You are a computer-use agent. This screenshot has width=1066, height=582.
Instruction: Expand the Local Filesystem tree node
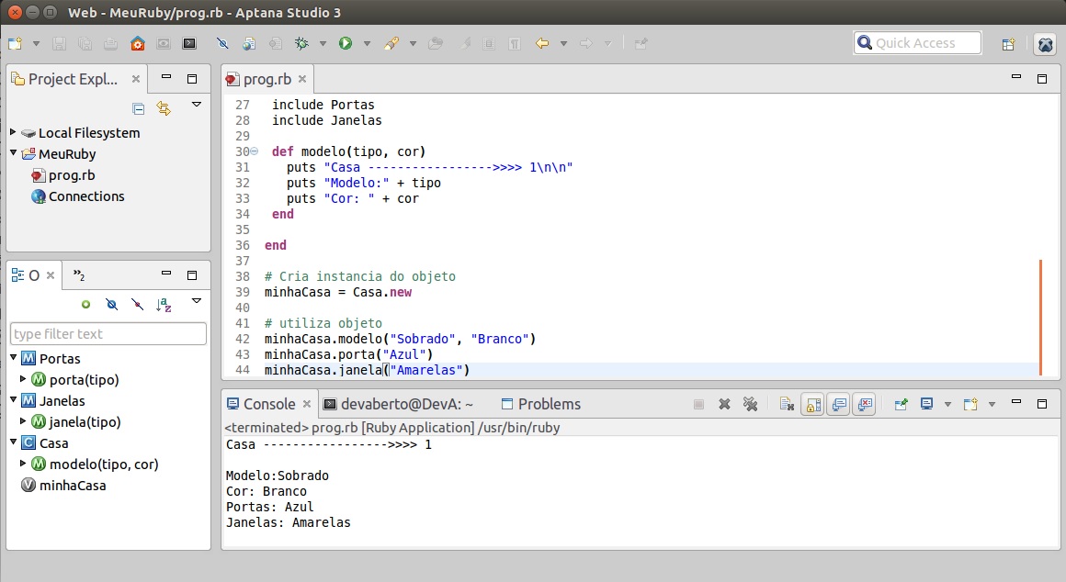(14, 133)
